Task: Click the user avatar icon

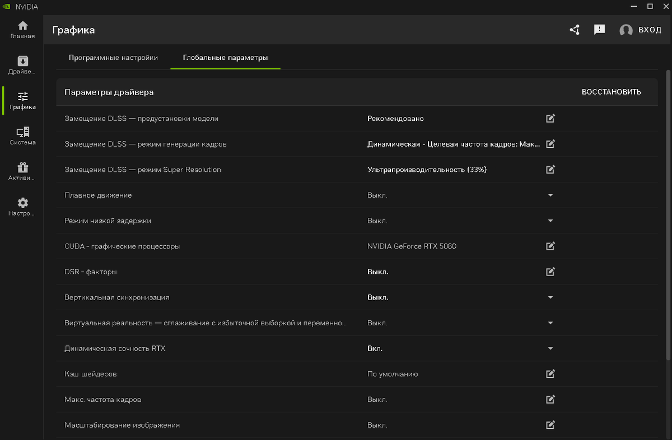Action: (x=626, y=30)
